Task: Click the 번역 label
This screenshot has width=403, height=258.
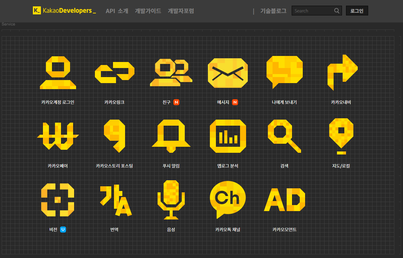Action: (x=114, y=230)
